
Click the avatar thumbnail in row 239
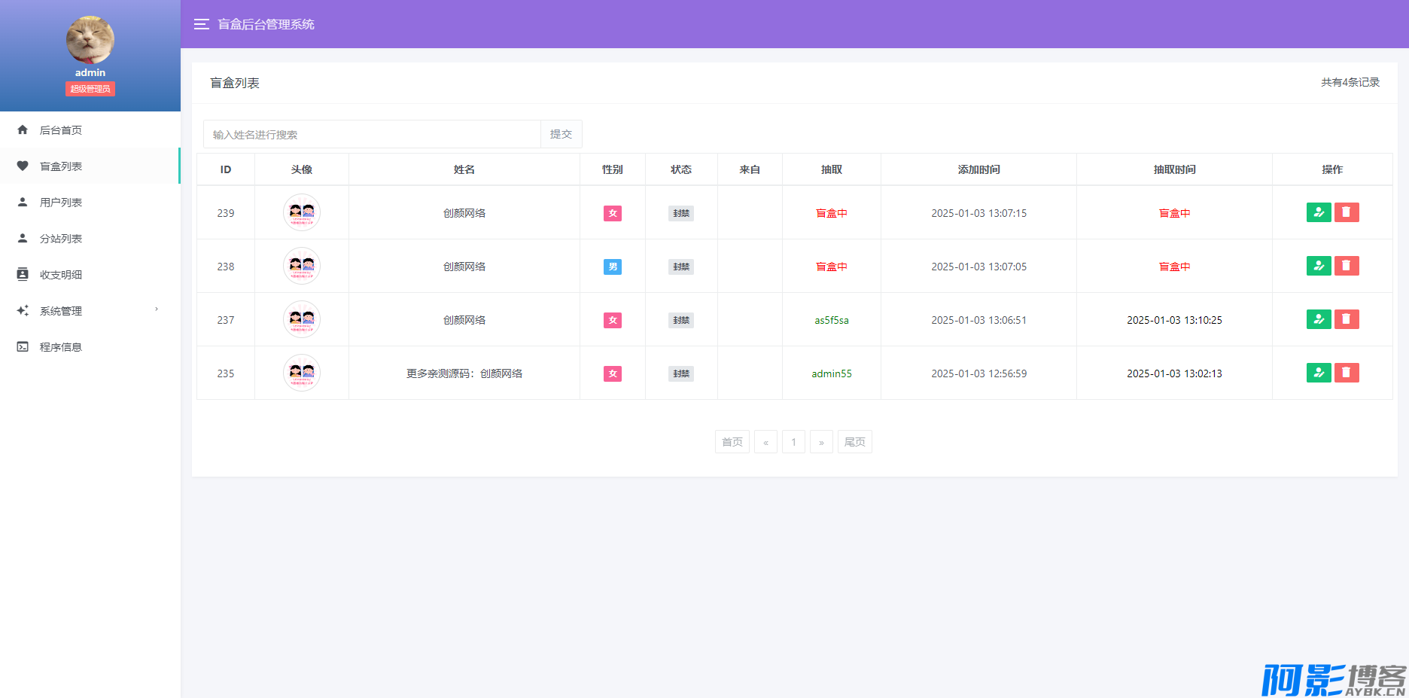tap(302, 212)
